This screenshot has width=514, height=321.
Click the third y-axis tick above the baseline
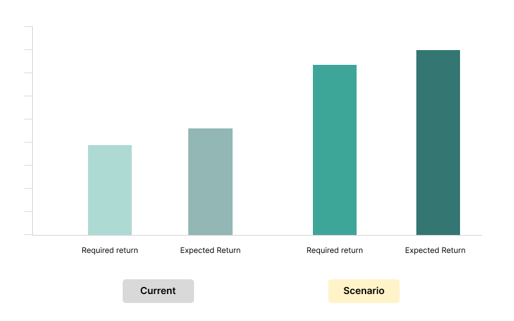(x=28, y=166)
